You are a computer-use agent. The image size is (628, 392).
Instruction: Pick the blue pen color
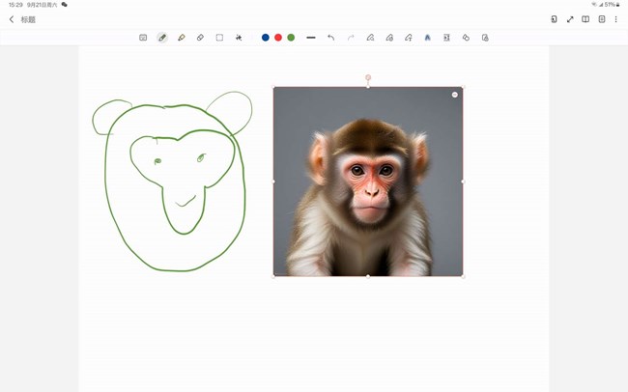[x=266, y=38]
